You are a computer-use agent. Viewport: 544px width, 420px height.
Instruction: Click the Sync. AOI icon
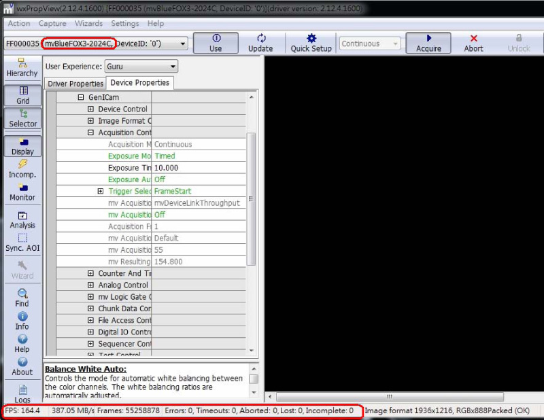pos(22,243)
